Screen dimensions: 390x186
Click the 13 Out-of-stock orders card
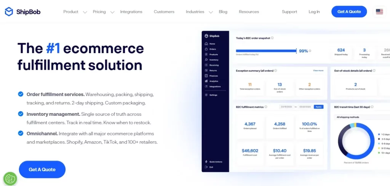[280, 87]
